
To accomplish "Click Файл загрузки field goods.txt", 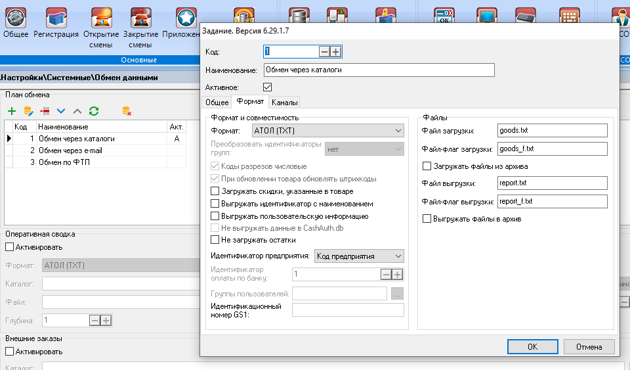I will click(x=552, y=130).
